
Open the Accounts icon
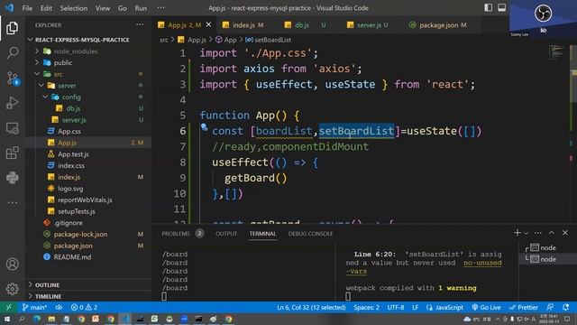point(12,265)
